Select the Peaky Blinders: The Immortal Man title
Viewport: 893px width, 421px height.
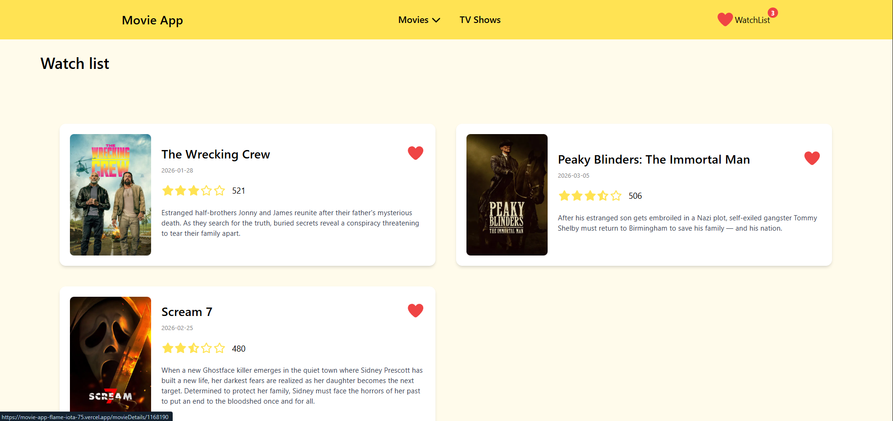tap(653, 159)
